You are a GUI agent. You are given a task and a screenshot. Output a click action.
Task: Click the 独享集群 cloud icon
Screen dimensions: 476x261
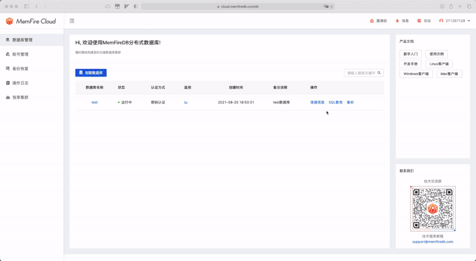[x=8, y=97]
